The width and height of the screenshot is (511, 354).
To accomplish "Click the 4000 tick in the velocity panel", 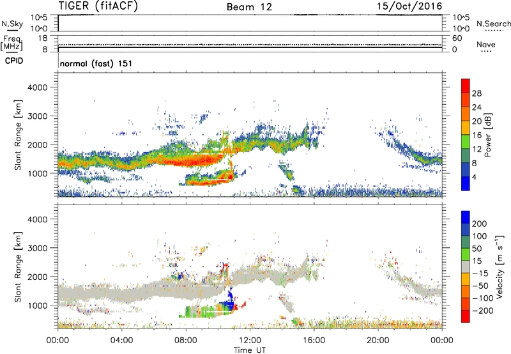I will 37,219.
